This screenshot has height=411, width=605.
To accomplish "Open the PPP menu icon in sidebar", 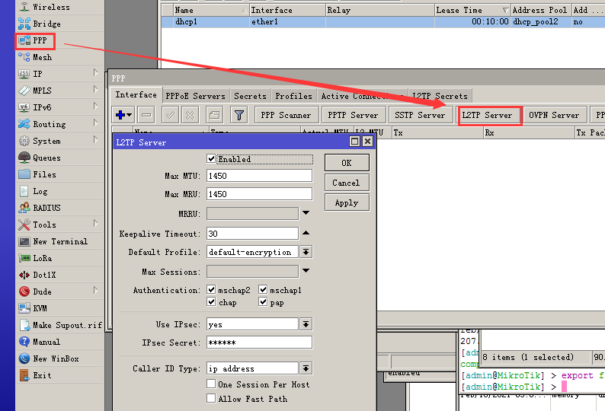I will 24,40.
